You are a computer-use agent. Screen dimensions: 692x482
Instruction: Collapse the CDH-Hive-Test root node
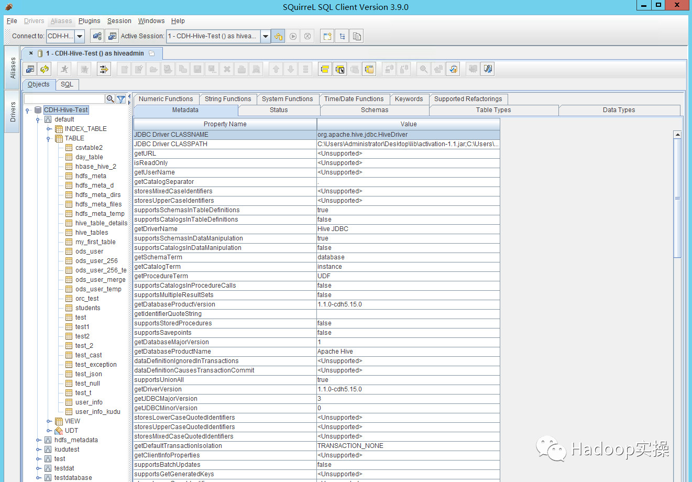27,111
